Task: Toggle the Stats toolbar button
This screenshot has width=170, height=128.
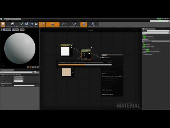Action: pos(84,25)
